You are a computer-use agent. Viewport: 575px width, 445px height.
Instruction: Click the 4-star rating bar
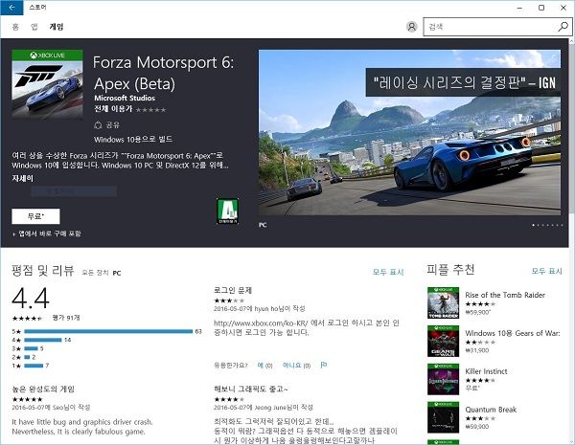pyautogui.click(x=43, y=340)
